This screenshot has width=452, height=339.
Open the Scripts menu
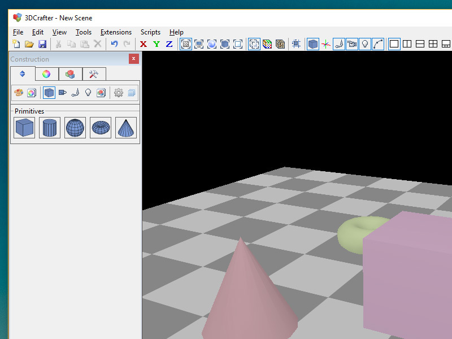pos(150,32)
